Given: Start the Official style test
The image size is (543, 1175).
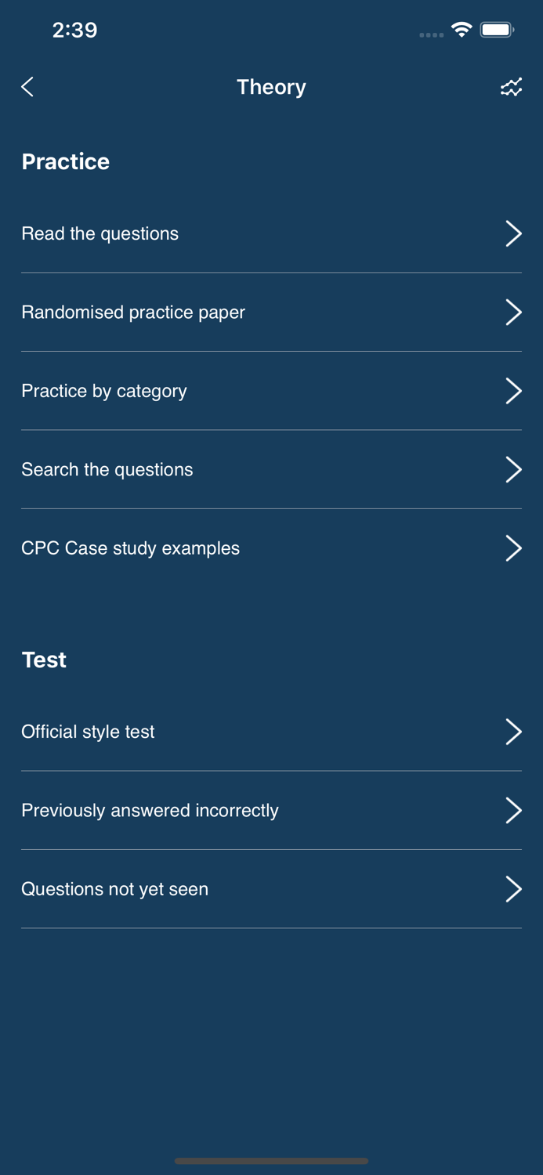Looking at the screenshot, I should pyautogui.click(x=89, y=732).
